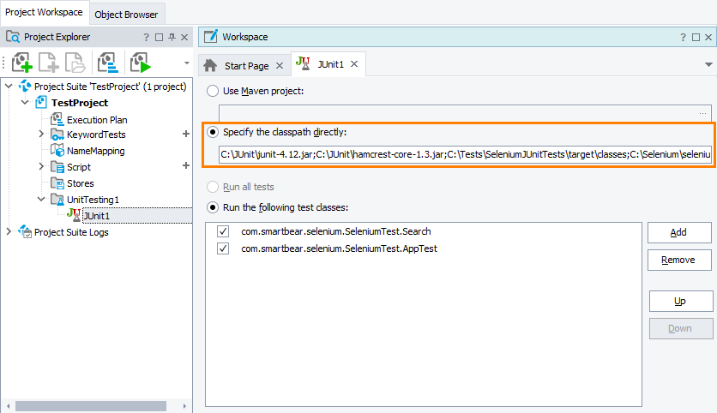Switch to the Object Browser tab
717x413 pixels.
(x=126, y=14)
